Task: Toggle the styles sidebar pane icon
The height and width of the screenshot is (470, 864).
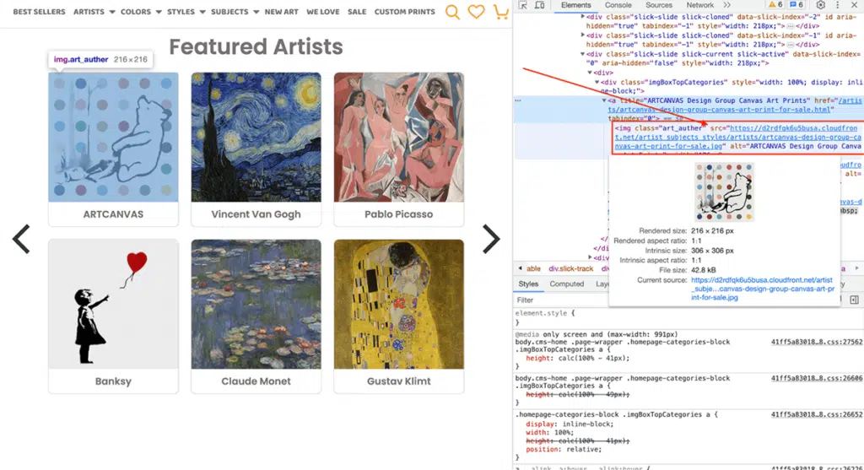Action: click(x=854, y=300)
